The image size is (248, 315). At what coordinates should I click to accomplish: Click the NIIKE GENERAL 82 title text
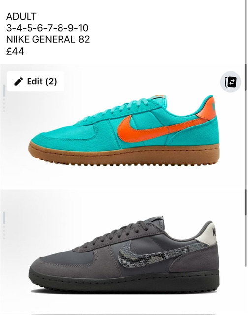48,39
